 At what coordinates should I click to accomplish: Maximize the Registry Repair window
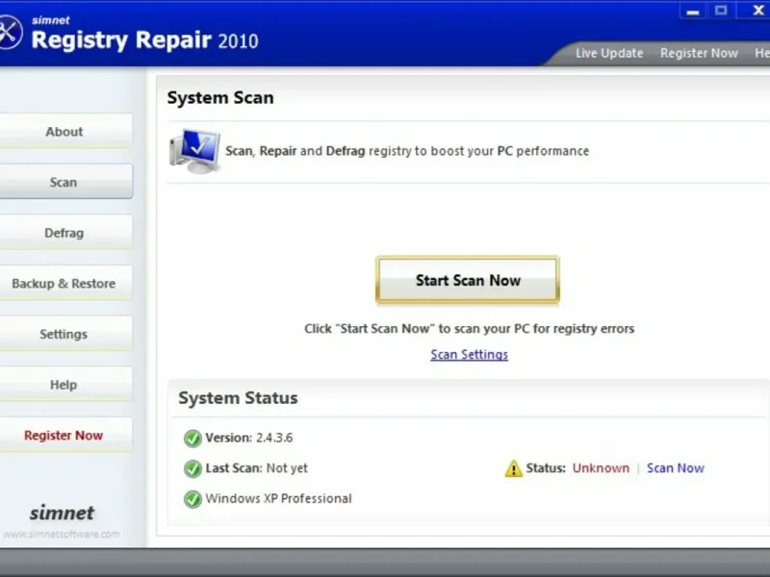coord(721,11)
